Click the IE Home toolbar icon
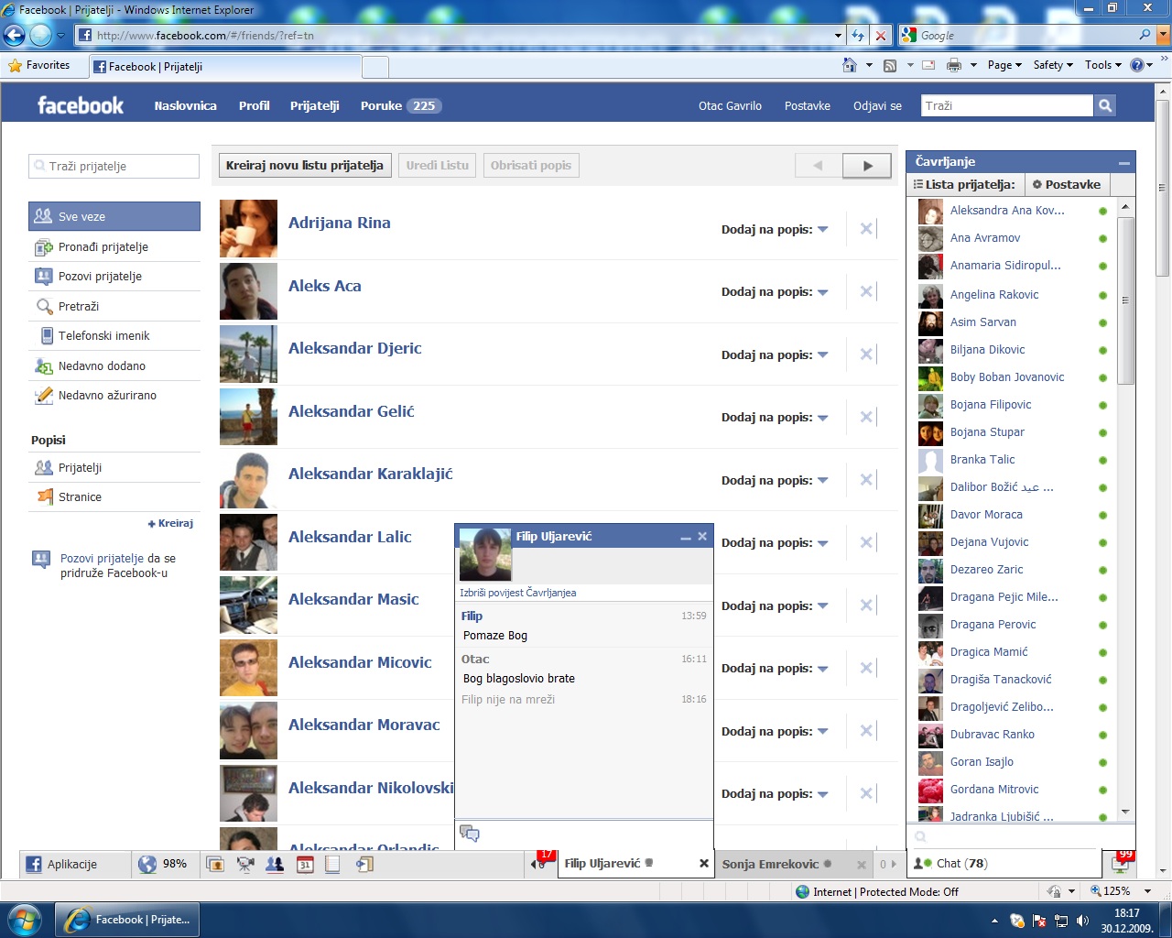 click(x=850, y=65)
